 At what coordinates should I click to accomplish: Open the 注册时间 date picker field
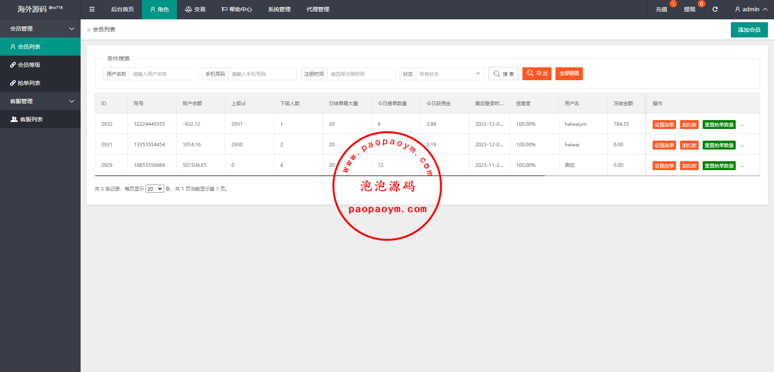click(361, 74)
